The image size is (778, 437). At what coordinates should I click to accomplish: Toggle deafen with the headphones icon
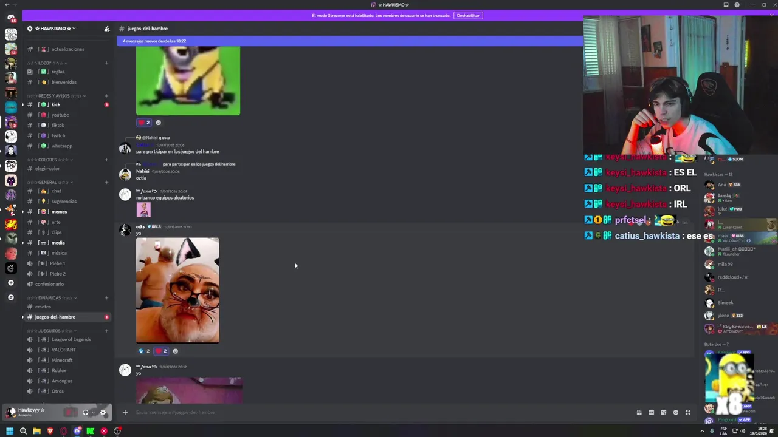(85, 413)
